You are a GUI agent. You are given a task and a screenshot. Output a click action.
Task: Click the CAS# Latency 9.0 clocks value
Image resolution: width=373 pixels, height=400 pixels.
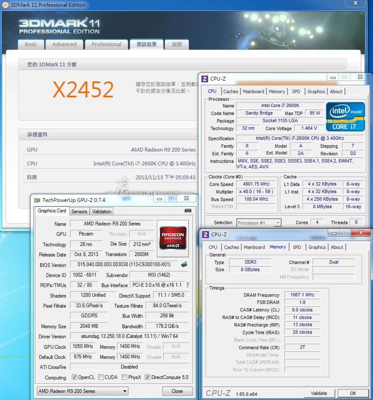click(x=302, y=310)
